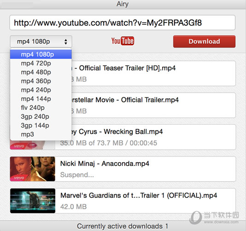This screenshot has height=231, width=246.
Task: Click the 35.0 MB of 73.7 MB progress text
Action: point(109,143)
